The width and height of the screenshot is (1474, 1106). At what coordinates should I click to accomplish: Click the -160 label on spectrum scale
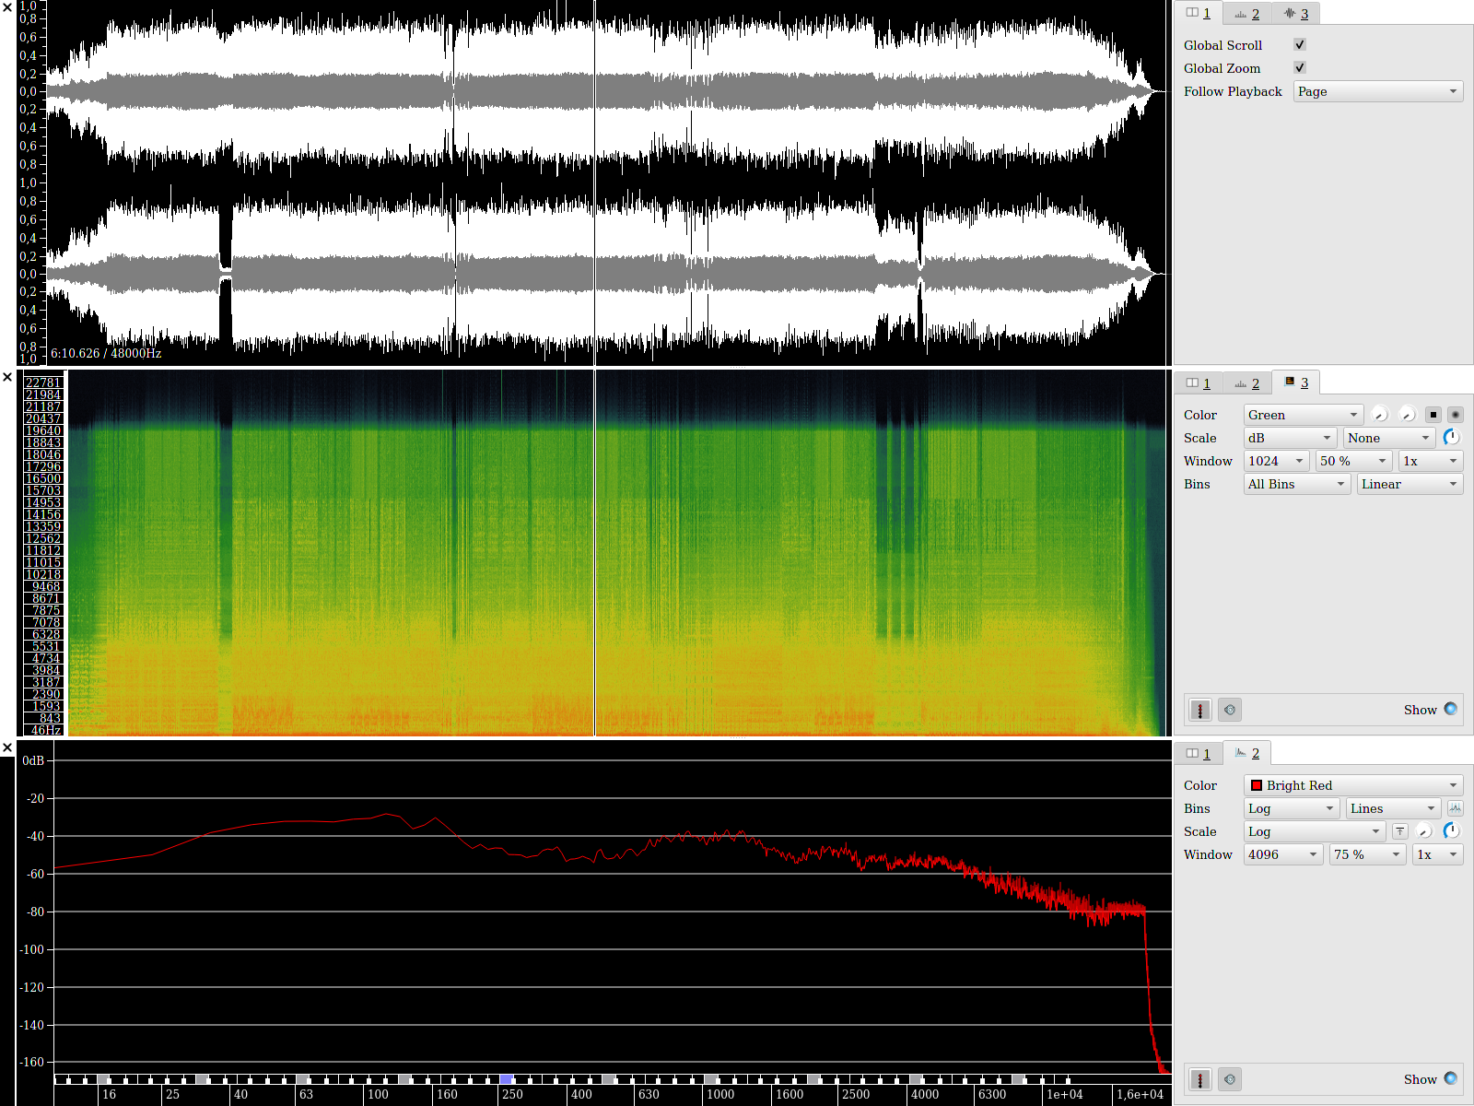pos(31,1062)
